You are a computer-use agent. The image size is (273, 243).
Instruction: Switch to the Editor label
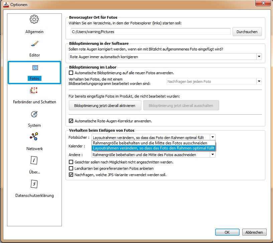pyautogui.click(x=34, y=55)
